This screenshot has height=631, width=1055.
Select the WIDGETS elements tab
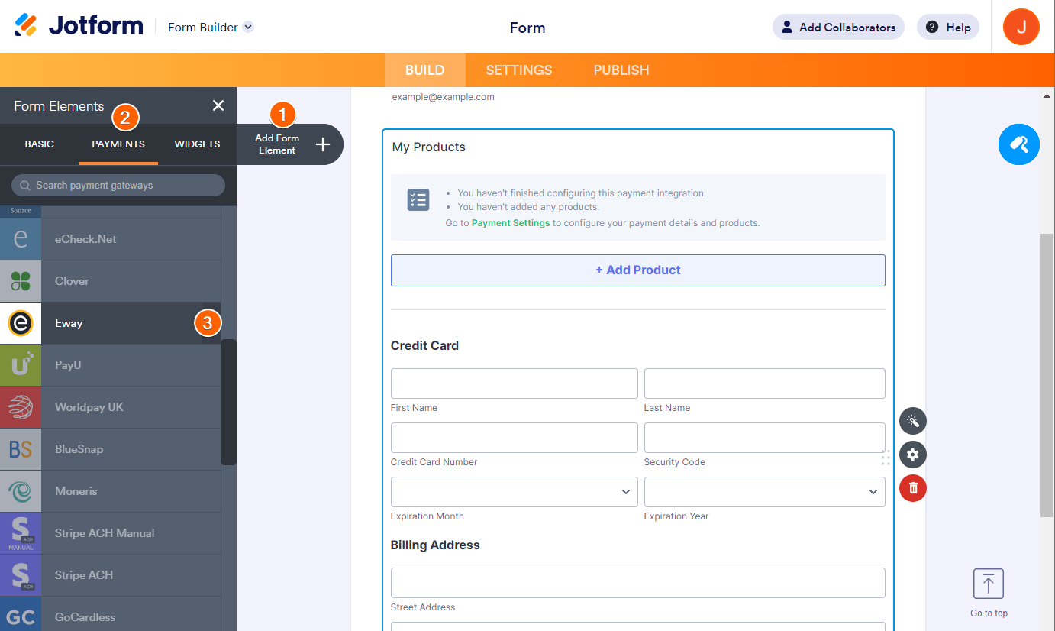coord(197,144)
